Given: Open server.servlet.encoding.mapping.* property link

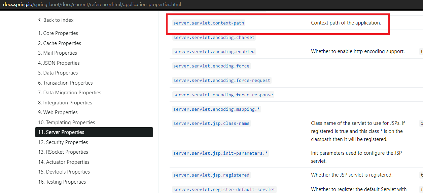Looking at the screenshot, I should tap(216, 109).
